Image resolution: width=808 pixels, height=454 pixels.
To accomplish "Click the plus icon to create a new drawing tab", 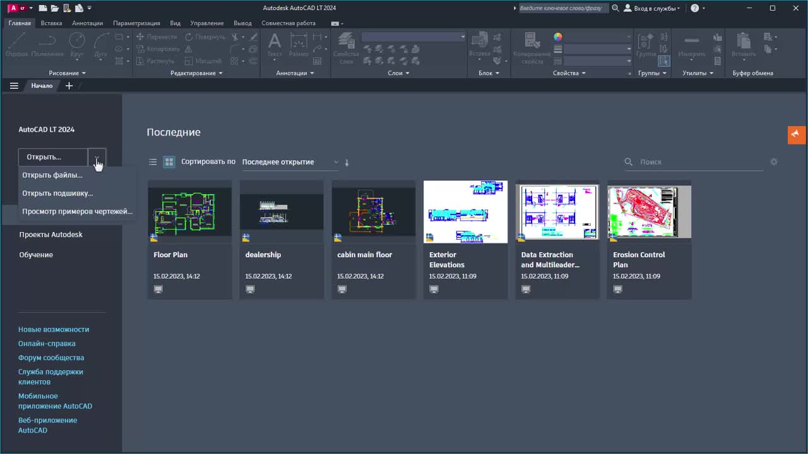I will point(69,86).
